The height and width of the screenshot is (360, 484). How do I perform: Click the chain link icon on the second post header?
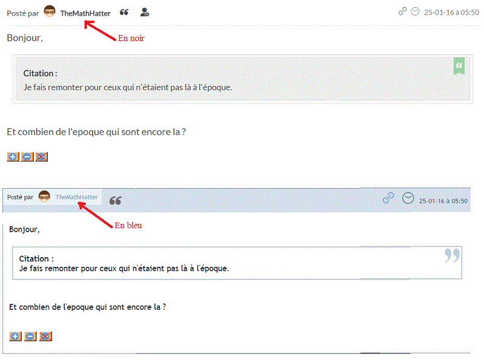coord(387,197)
